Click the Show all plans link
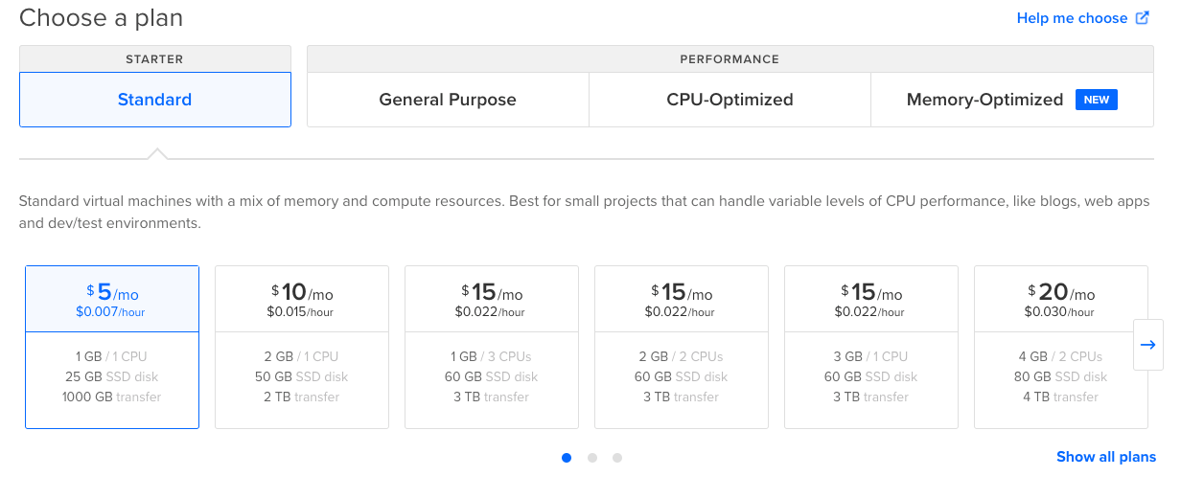1181x499 pixels. (1105, 457)
